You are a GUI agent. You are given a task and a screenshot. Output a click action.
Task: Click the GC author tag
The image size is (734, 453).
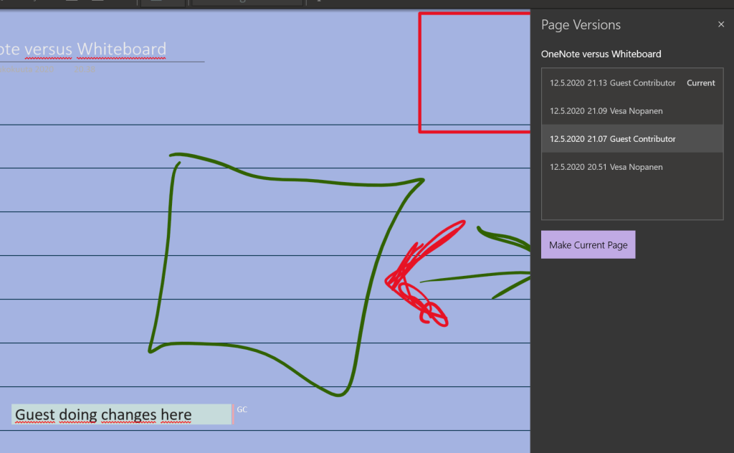(242, 410)
